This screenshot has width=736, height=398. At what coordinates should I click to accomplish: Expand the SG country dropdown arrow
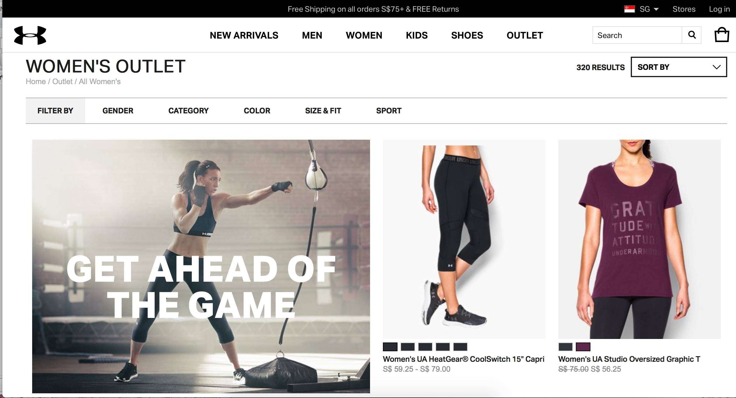[656, 9]
